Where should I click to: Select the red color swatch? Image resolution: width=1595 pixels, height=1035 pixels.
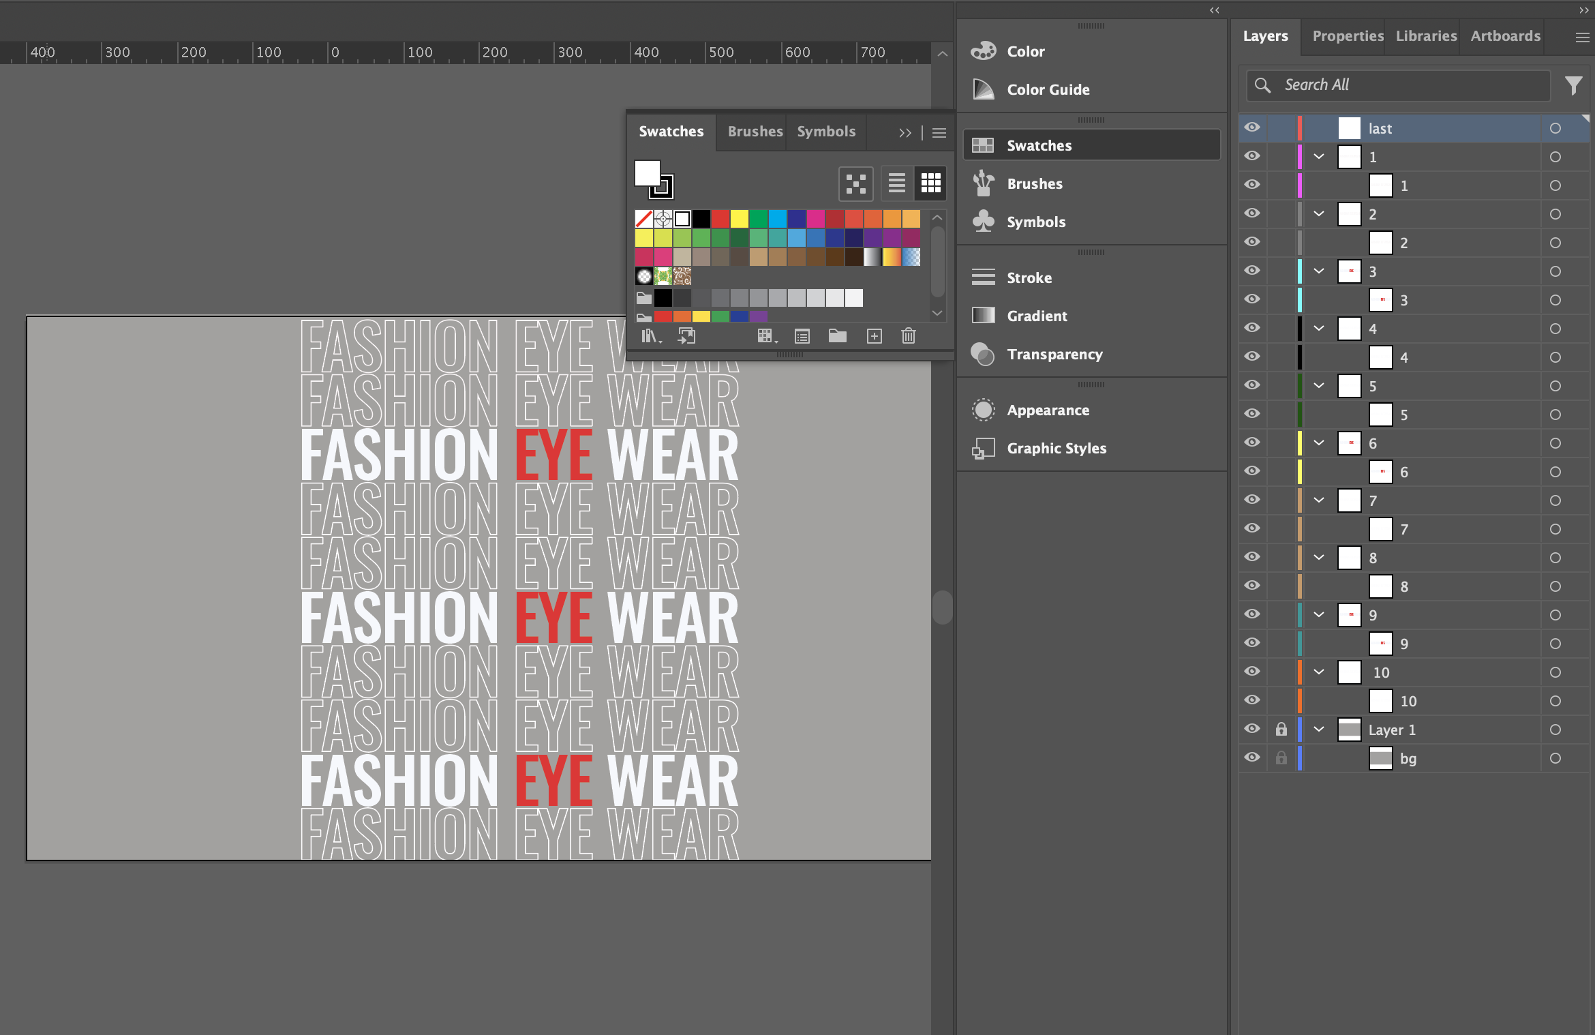pyautogui.click(x=720, y=219)
